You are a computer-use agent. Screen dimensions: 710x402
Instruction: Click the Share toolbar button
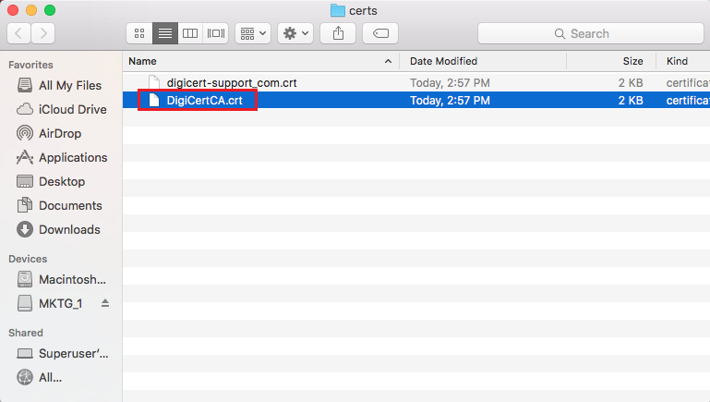click(338, 33)
